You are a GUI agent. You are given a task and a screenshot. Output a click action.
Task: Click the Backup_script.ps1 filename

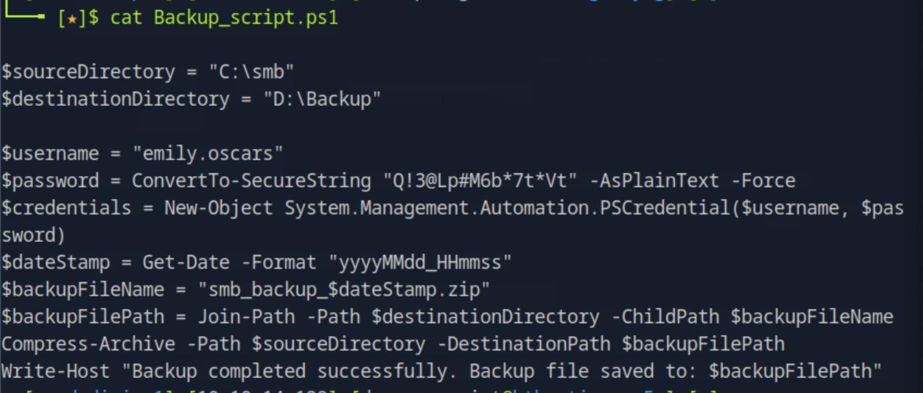[x=246, y=18]
